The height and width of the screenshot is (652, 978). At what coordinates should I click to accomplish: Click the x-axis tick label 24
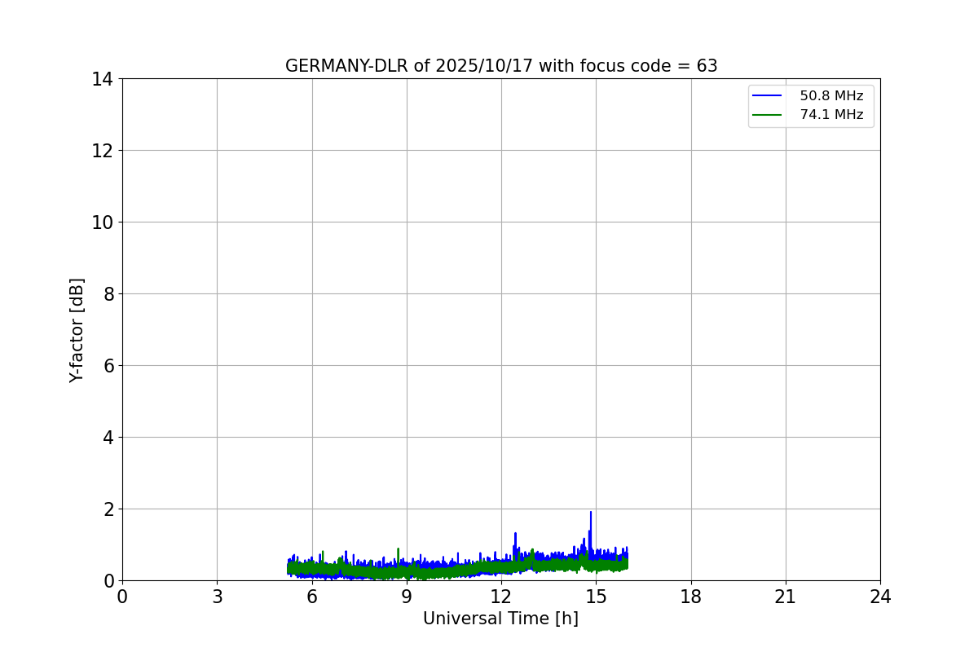tap(880, 597)
